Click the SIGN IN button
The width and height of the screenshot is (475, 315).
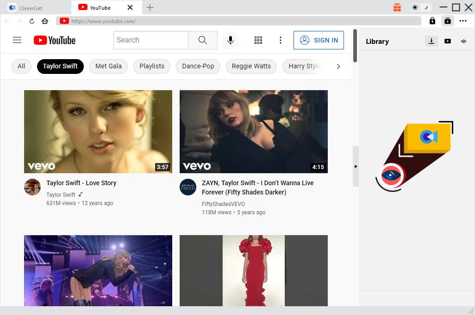(319, 40)
